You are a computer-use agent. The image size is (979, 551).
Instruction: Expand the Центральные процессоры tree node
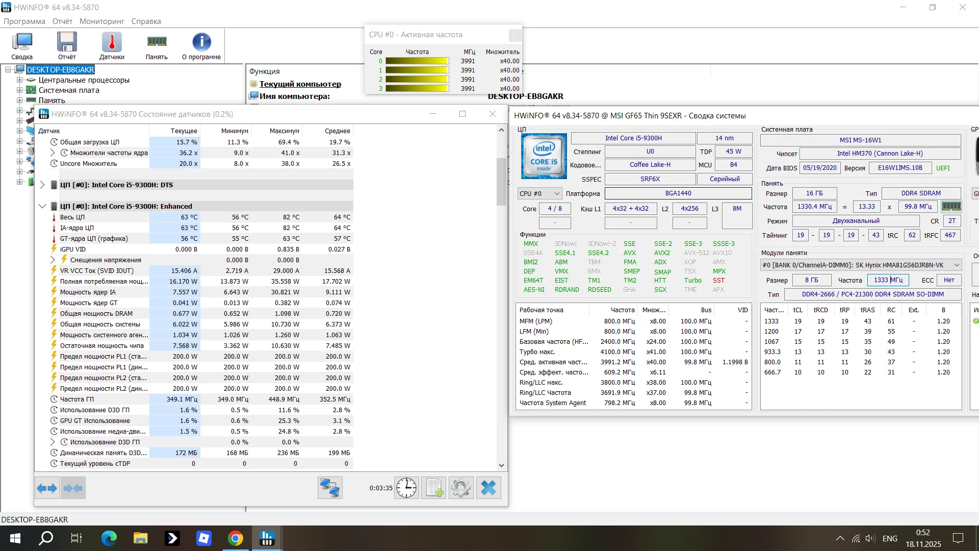pyautogui.click(x=19, y=80)
